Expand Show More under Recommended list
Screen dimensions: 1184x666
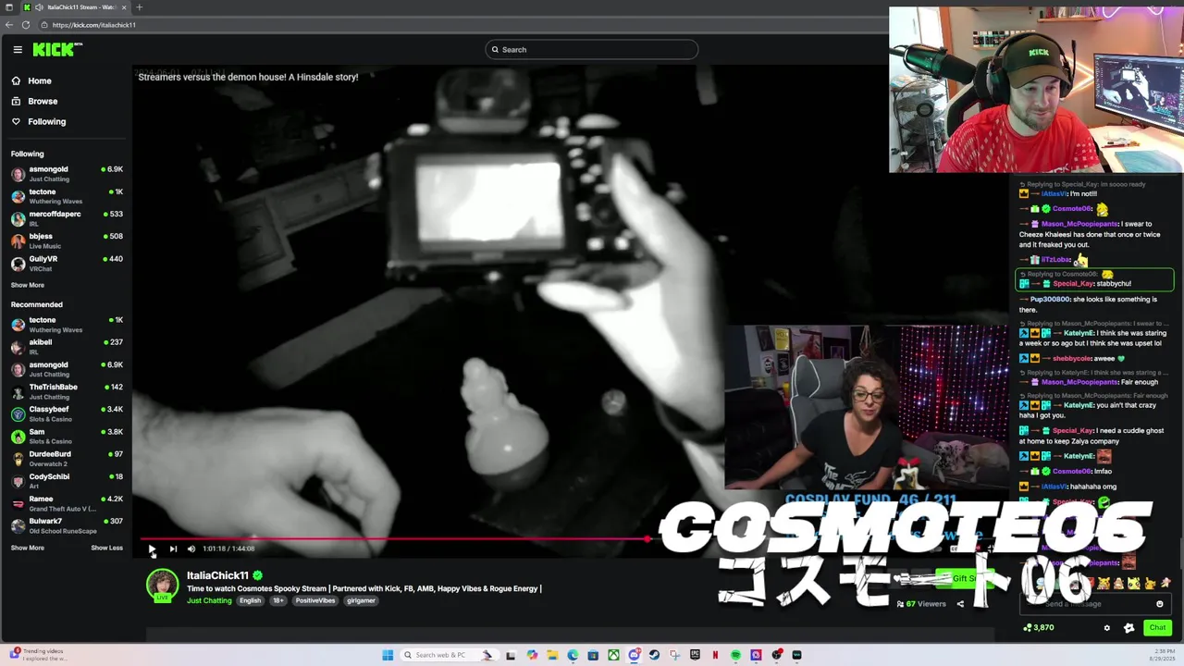pos(28,548)
